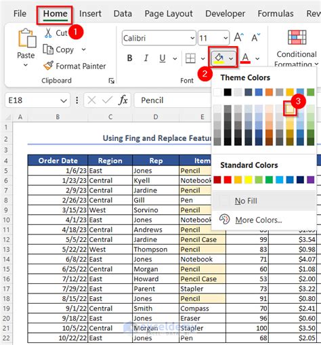Click the Copy icon
Viewport: 321px width, 345px height.
[48, 49]
